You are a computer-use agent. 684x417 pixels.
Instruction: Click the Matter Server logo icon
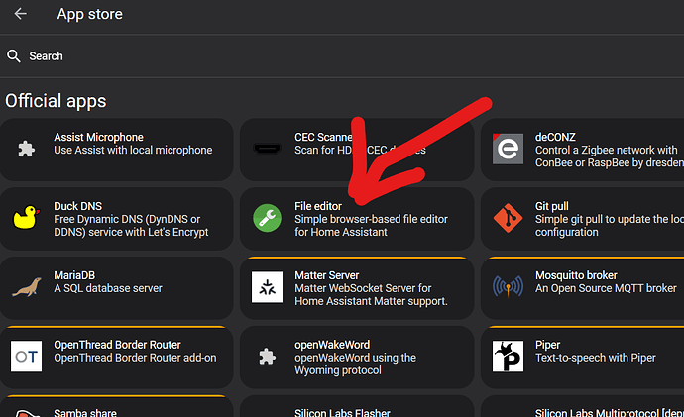click(x=267, y=287)
